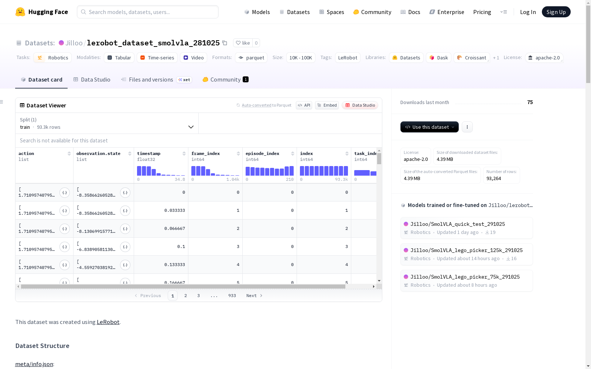Focus the search models, datasets, users field

point(148,12)
